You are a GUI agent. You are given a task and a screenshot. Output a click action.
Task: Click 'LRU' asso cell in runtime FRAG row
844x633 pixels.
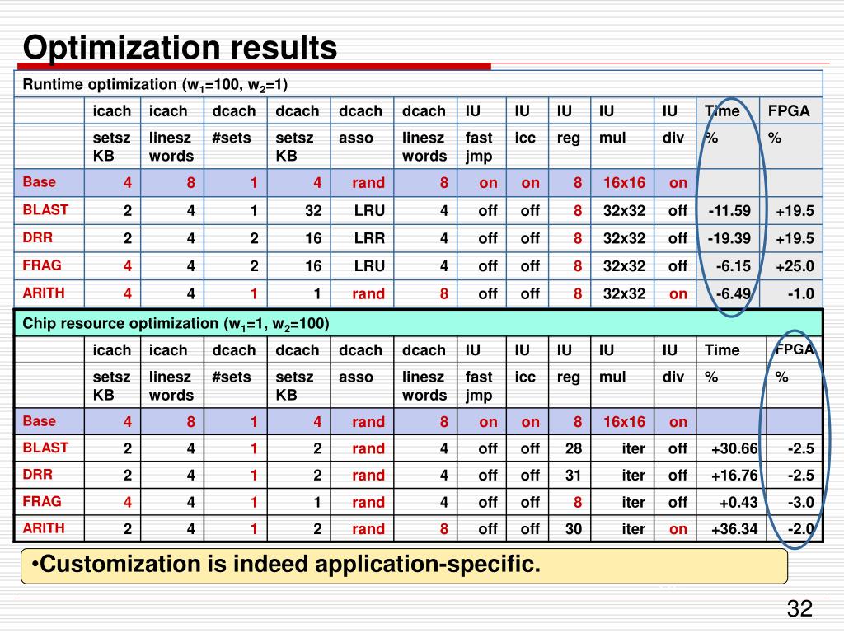(x=369, y=266)
